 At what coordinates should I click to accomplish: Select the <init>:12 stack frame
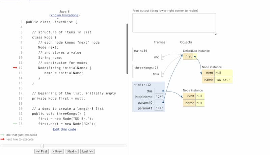[149, 97]
